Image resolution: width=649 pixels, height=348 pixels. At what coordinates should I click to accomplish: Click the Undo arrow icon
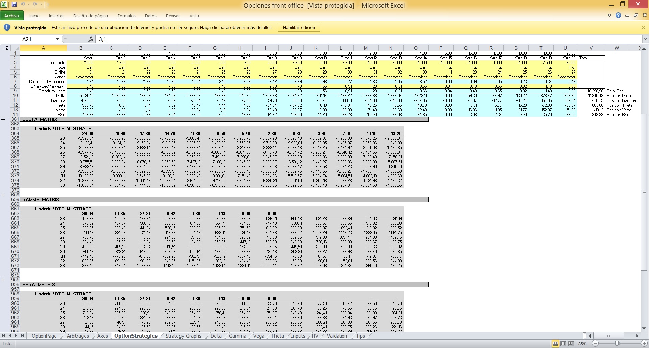coord(23,5)
